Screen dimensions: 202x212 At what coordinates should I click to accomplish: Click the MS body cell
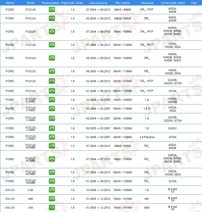(x=147, y=199)
